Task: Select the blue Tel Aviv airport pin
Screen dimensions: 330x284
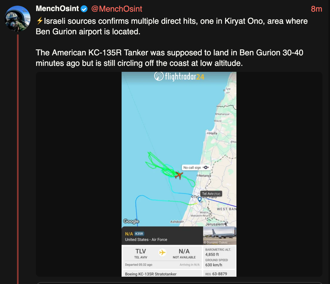Action: pyautogui.click(x=200, y=200)
